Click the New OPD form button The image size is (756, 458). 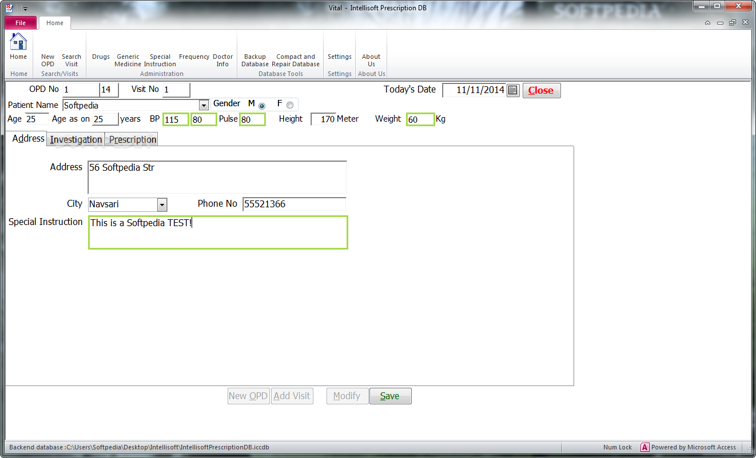248,396
